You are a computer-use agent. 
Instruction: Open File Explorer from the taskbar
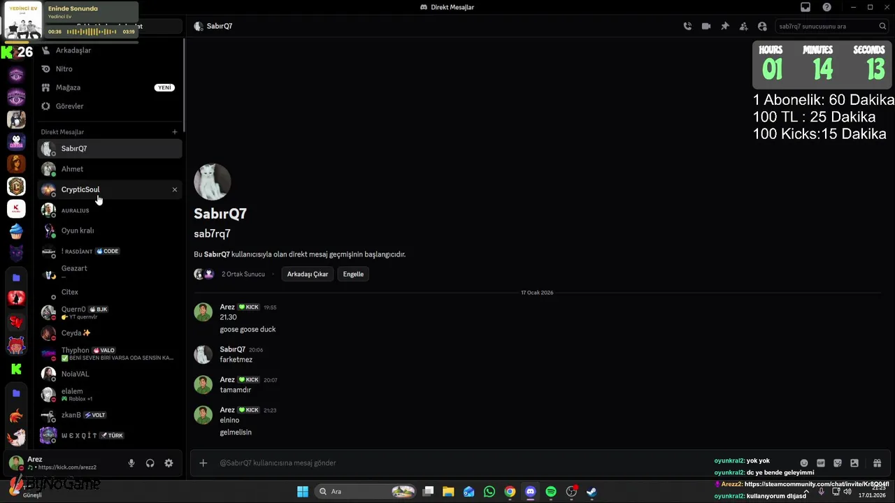448,492
